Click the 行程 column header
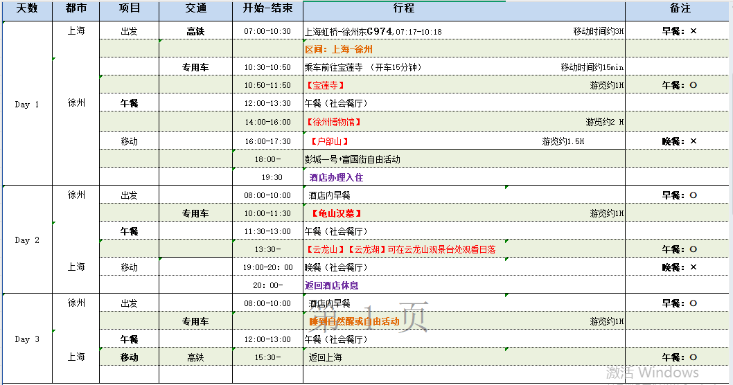 tap(403, 9)
